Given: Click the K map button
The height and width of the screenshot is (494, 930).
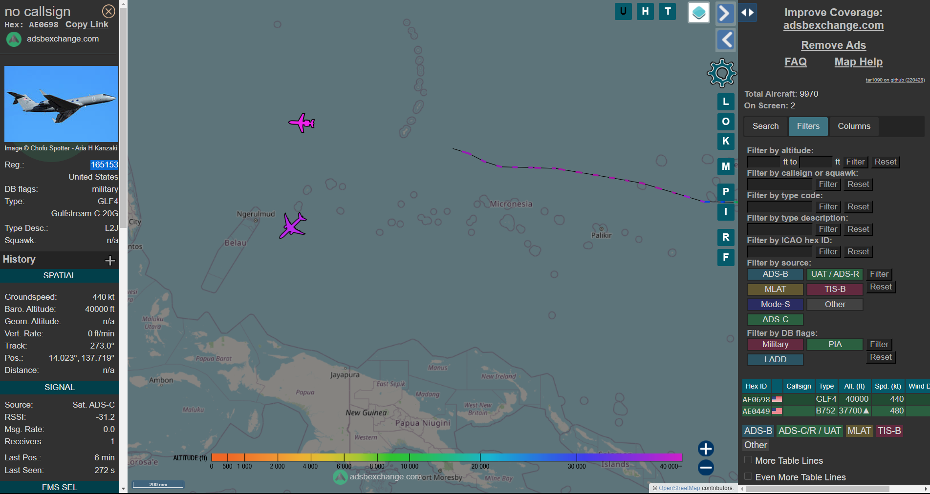Looking at the screenshot, I should [726, 141].
